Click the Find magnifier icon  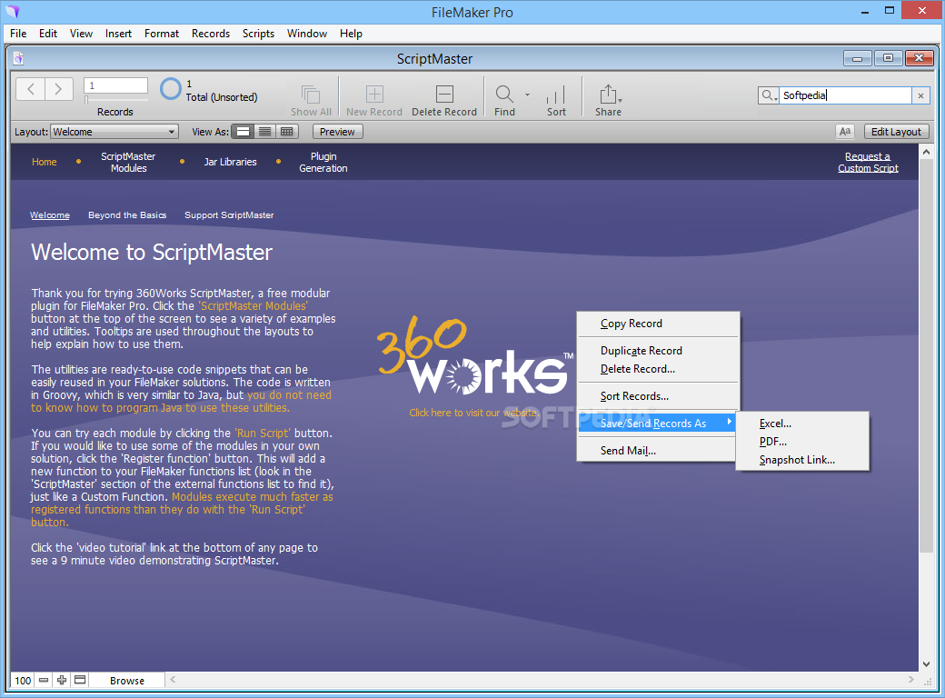click(x=504, y=94)
